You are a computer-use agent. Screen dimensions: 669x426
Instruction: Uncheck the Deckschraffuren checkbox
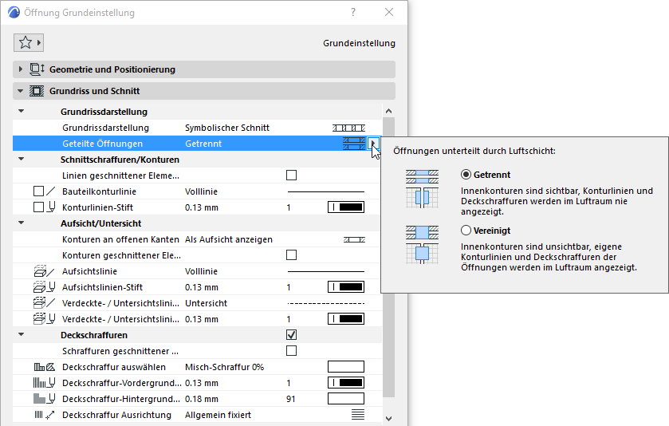pyautogui.click(x=291, y=335)
